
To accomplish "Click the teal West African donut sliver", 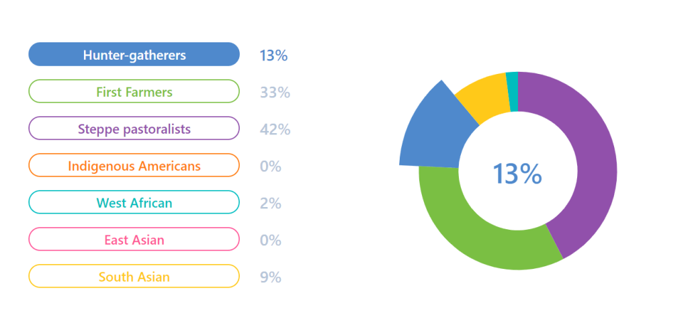I will [x=512, y=90].
